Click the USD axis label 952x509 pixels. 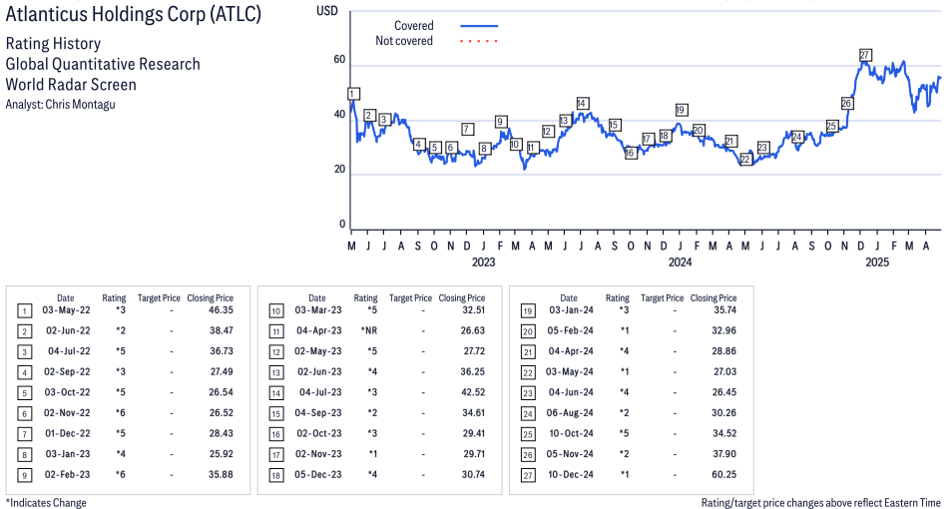326,11
